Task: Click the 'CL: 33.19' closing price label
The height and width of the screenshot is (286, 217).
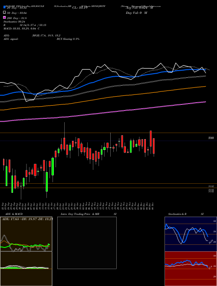Action: coord(80,8)
